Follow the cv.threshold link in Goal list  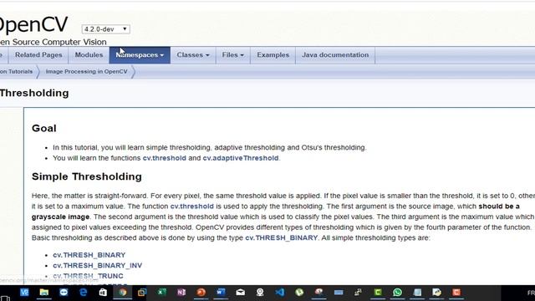tap(165, 158)
